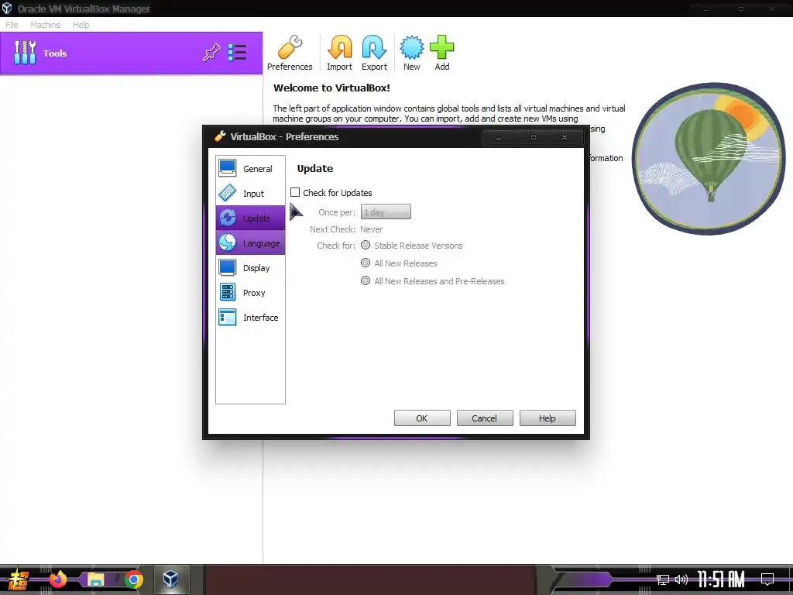The image size is (793, 595).
Task: Open the Once per interval dropdown
Action: [386, 212]
